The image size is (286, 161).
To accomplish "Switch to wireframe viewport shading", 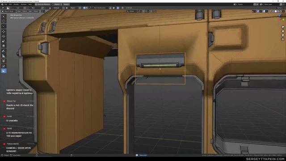I will [273, 11].
